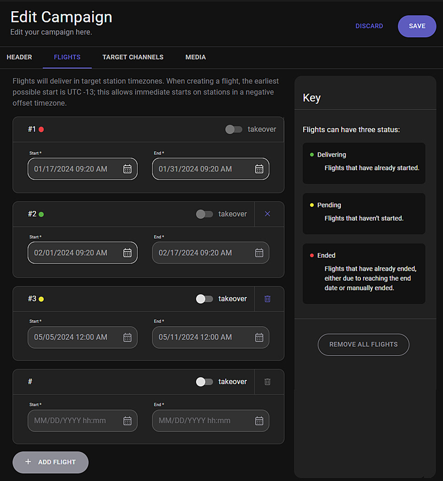Toggle takeover switch for flight #1
This screenshot has height=481, width=443.
234,129
